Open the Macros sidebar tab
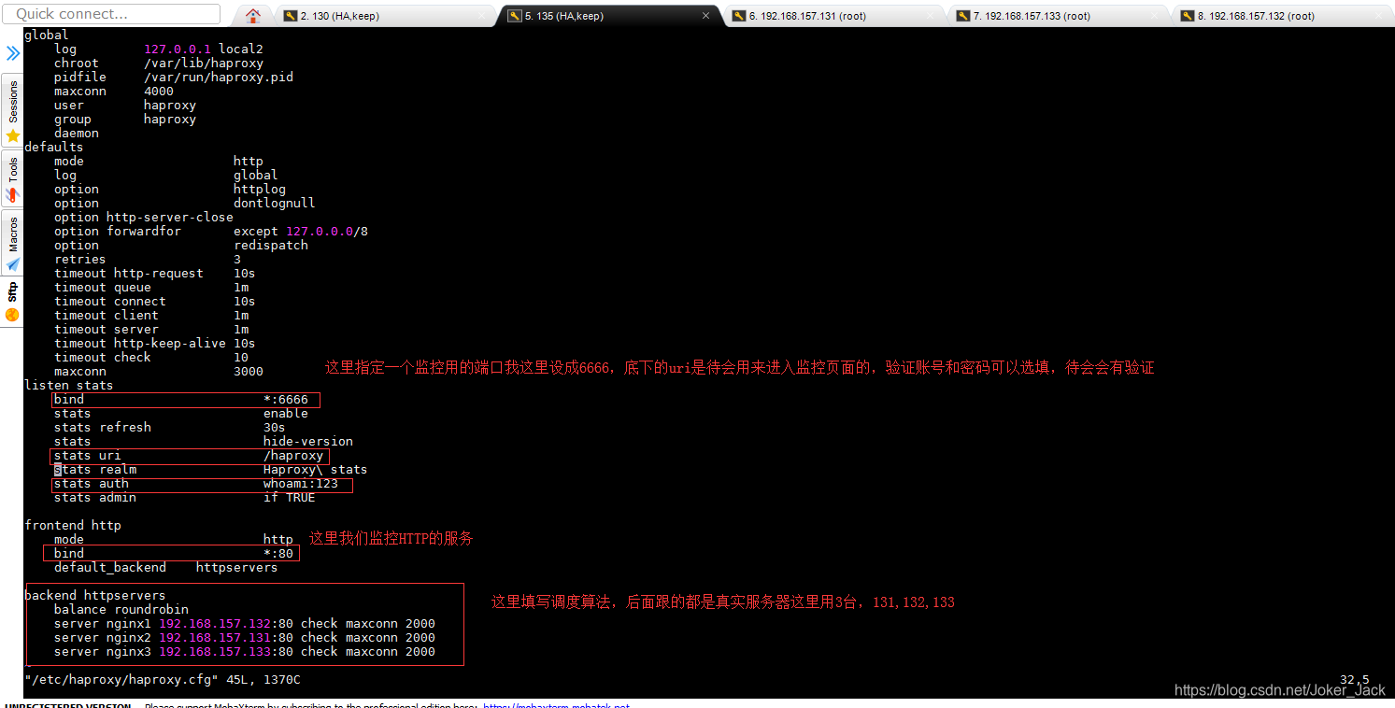Screen dimensions: 1395x708 12,244
